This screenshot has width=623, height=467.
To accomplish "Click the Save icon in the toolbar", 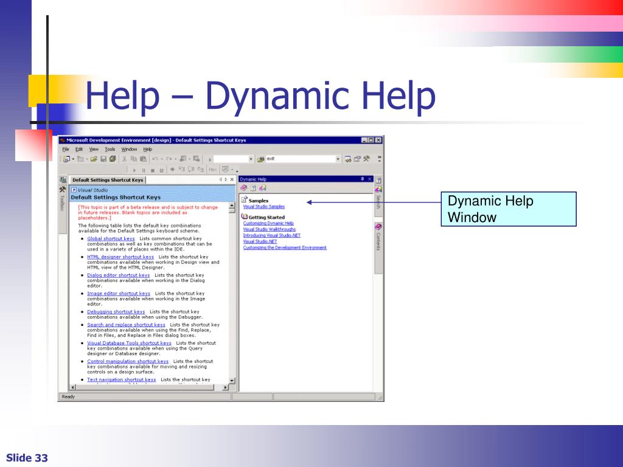I will [x=104, y=159].
